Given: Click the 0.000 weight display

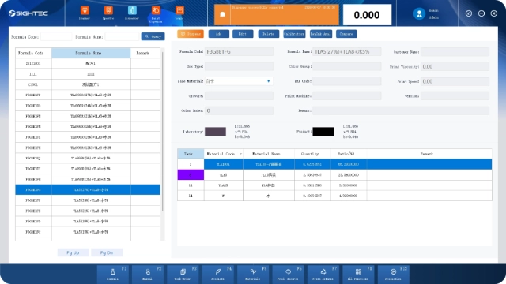Looking at the screenshot, I should [367, 15].
